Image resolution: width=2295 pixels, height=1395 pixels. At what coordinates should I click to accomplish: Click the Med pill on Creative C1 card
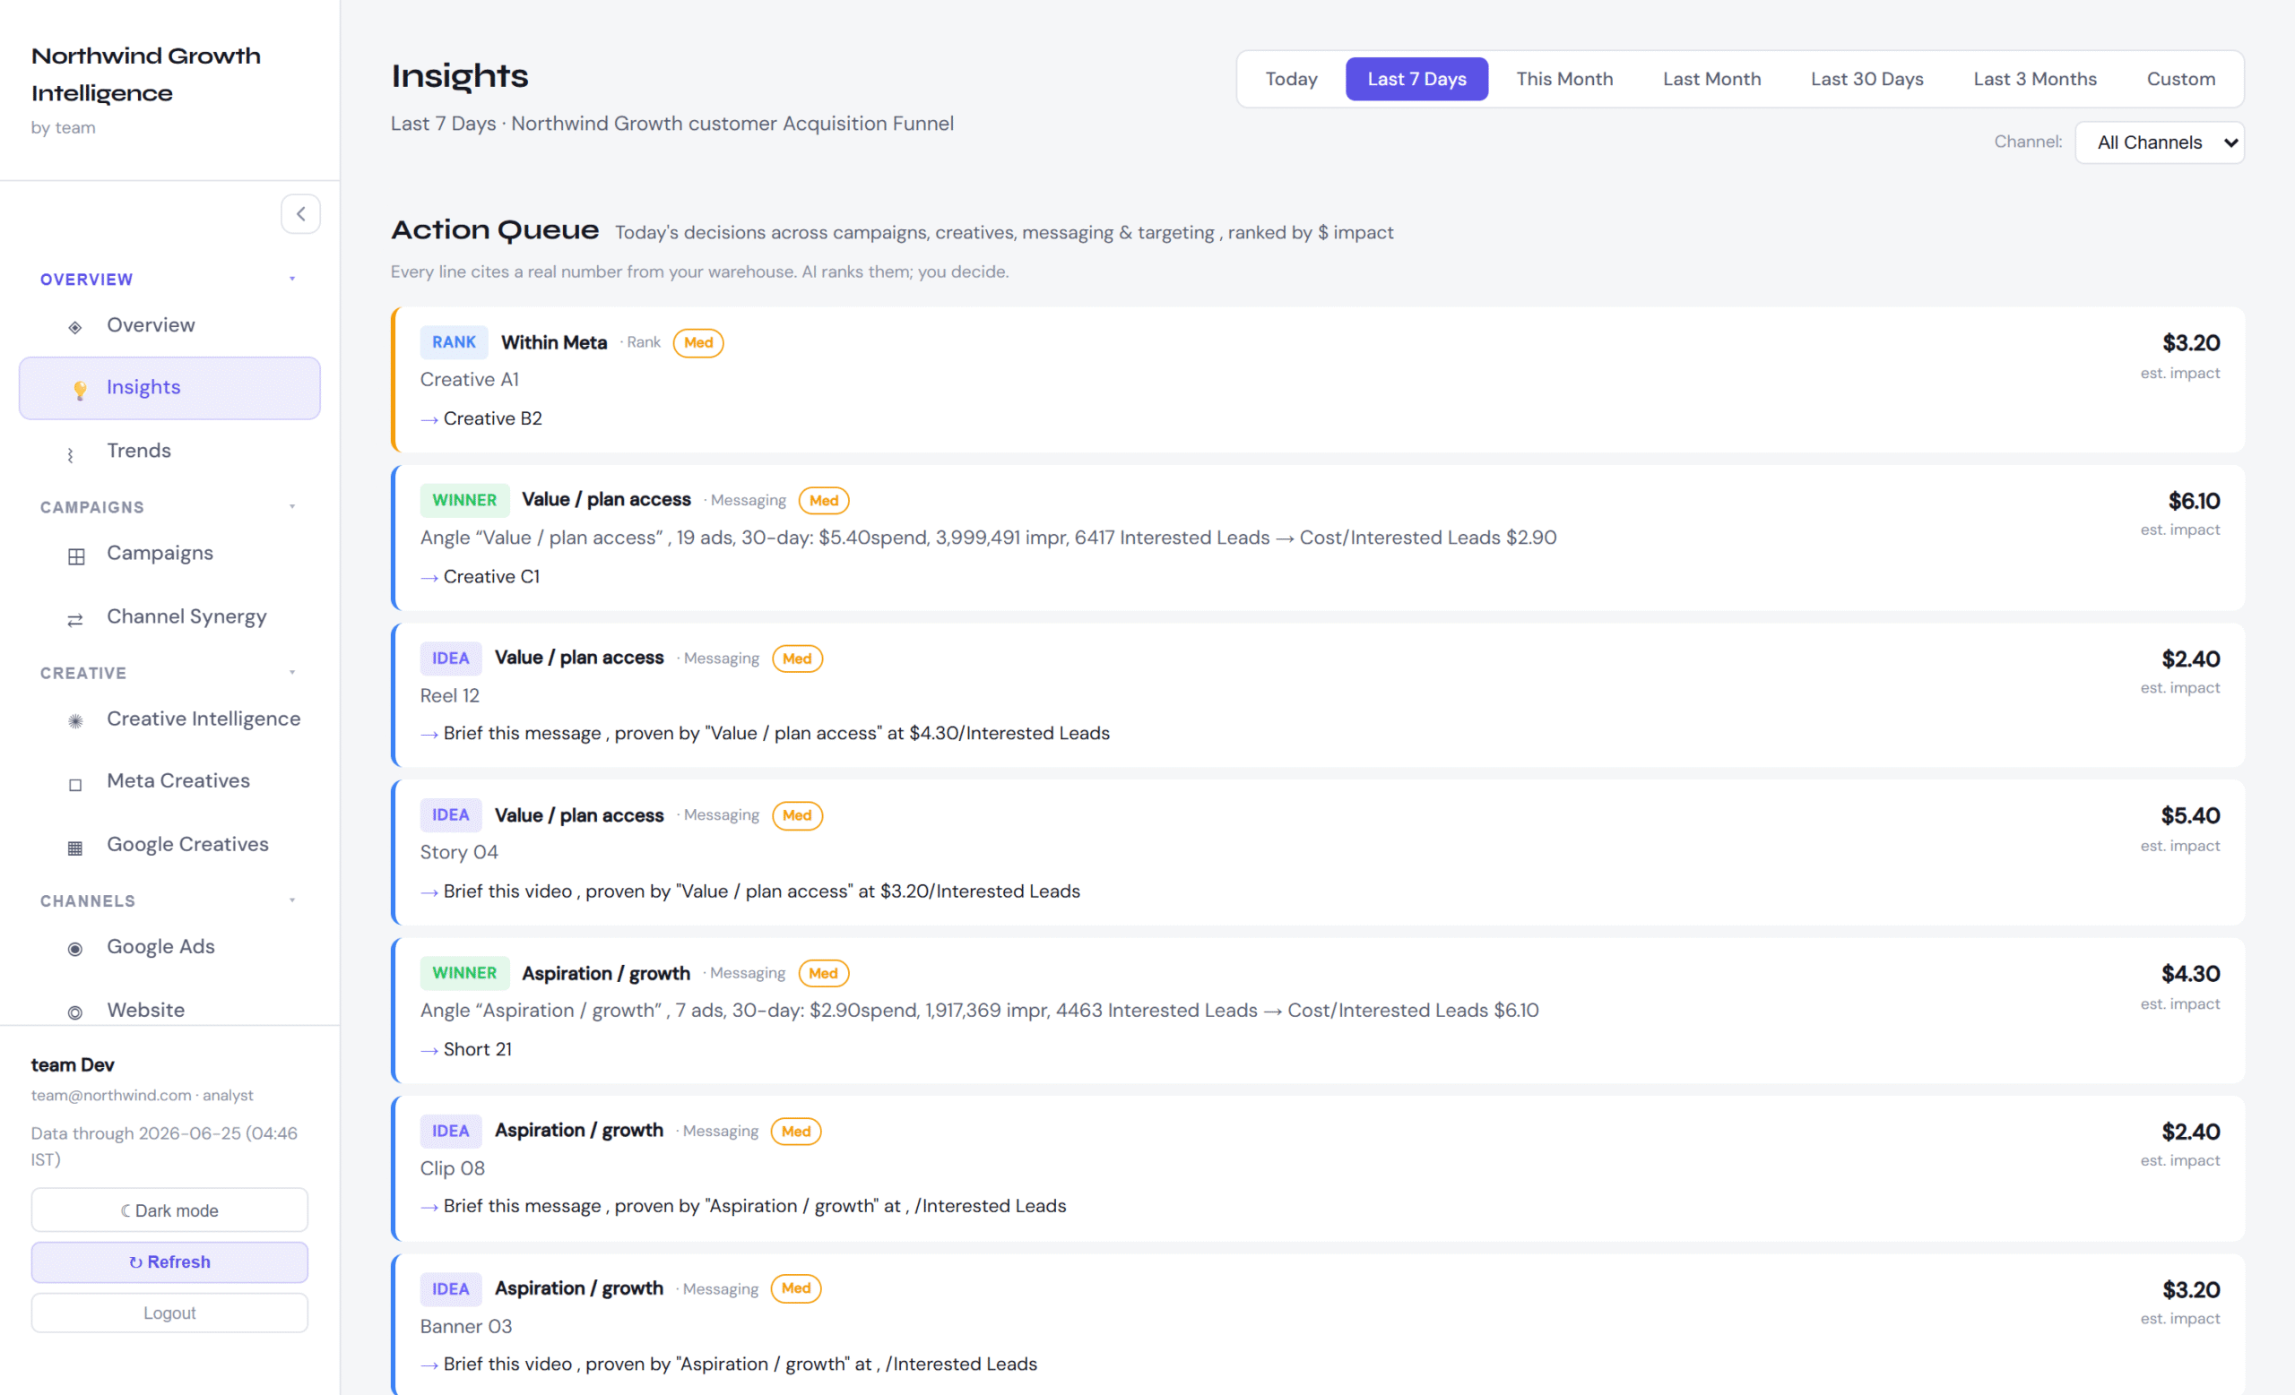click(824, 500)
